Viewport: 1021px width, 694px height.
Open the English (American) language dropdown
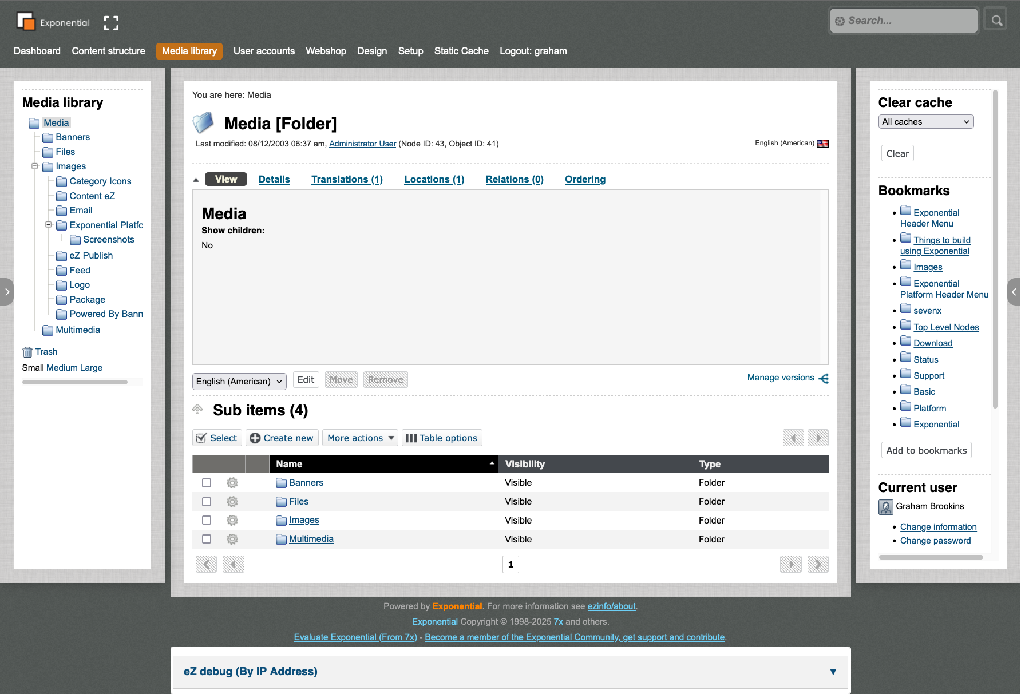[239, 382]
